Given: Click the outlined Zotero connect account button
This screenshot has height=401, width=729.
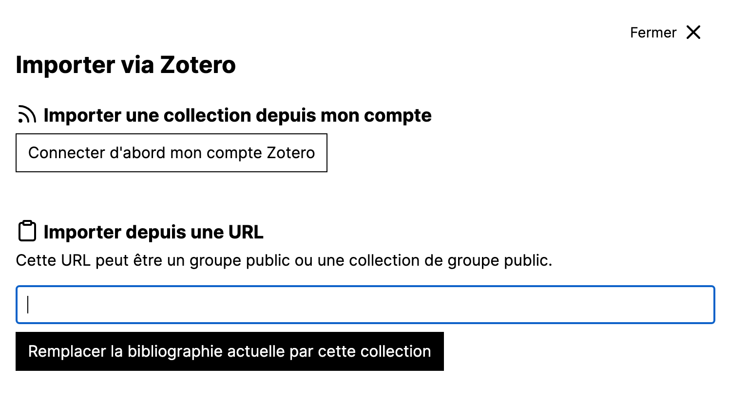Looking at the screenshot, I should [x=172, y=152].
